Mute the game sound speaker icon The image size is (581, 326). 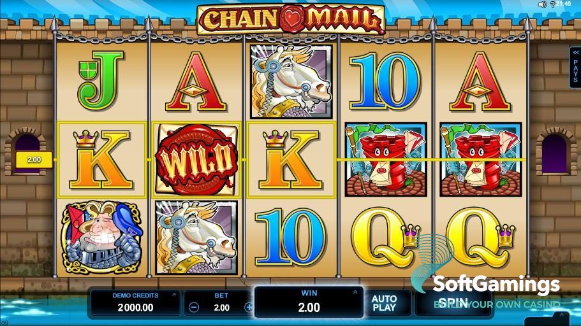point(543,4)
